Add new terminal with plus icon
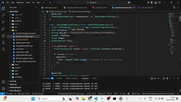Image resolution: width=181 pixels, height=102 pixels. (158, 78)
